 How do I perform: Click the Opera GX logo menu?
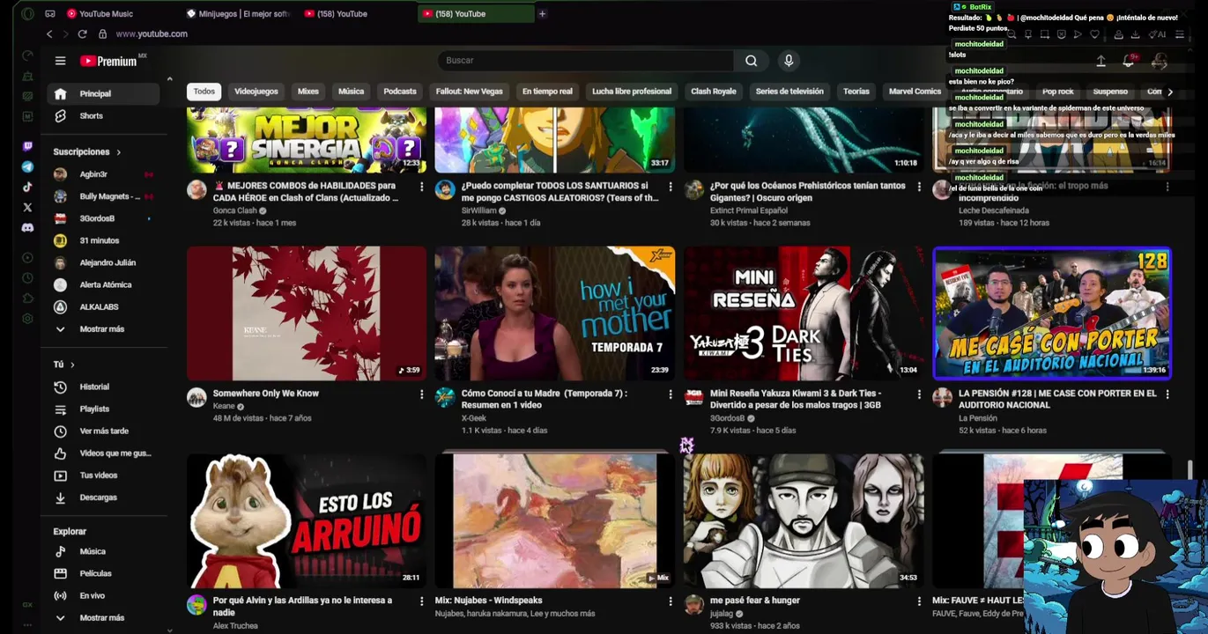[27, 13]
